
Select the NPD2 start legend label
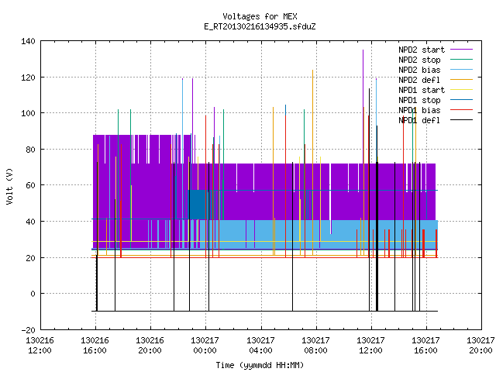pos(422,50)
